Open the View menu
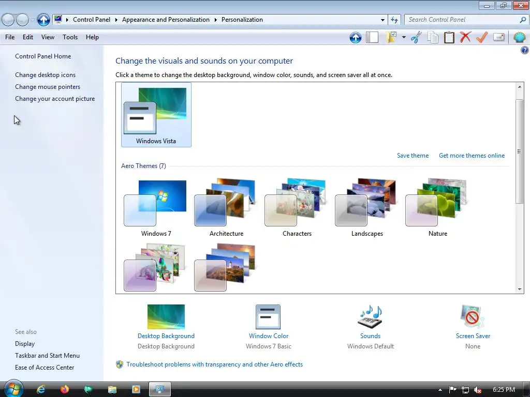 [x=48, y=37]
